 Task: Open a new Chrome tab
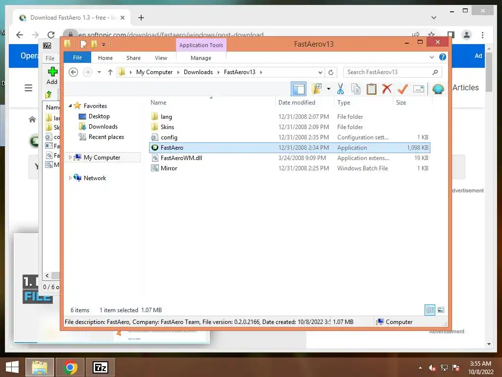(x=141, y=18)
